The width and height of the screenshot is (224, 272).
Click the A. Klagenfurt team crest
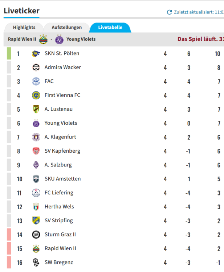(x=36, y=137)
